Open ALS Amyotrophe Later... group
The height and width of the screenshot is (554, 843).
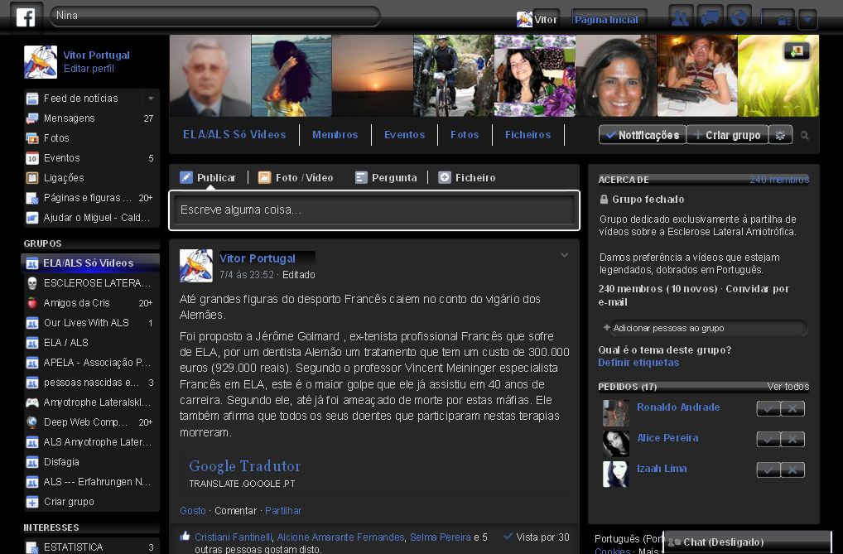click(91, 442)
